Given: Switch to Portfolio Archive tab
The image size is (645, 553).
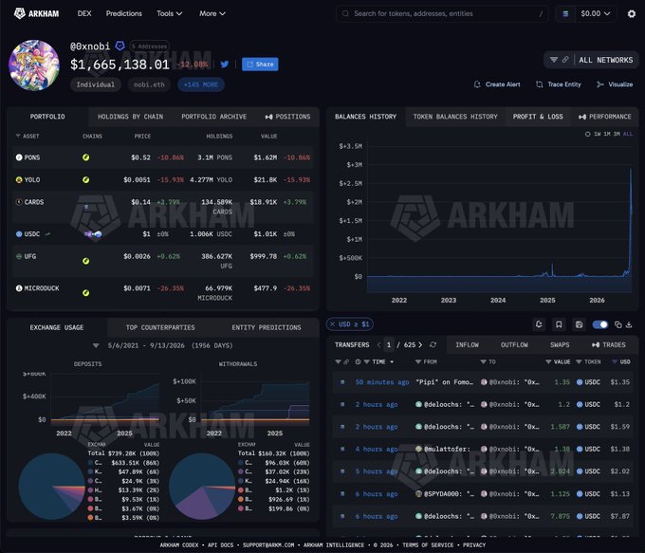Looking at the screenshot, I should [214, 117].
